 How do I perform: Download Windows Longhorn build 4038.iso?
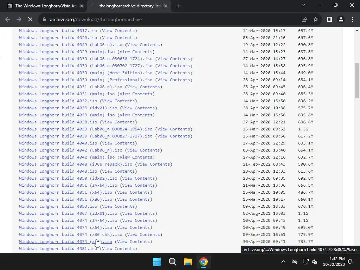pyautogui.click(x=58, y=122)
